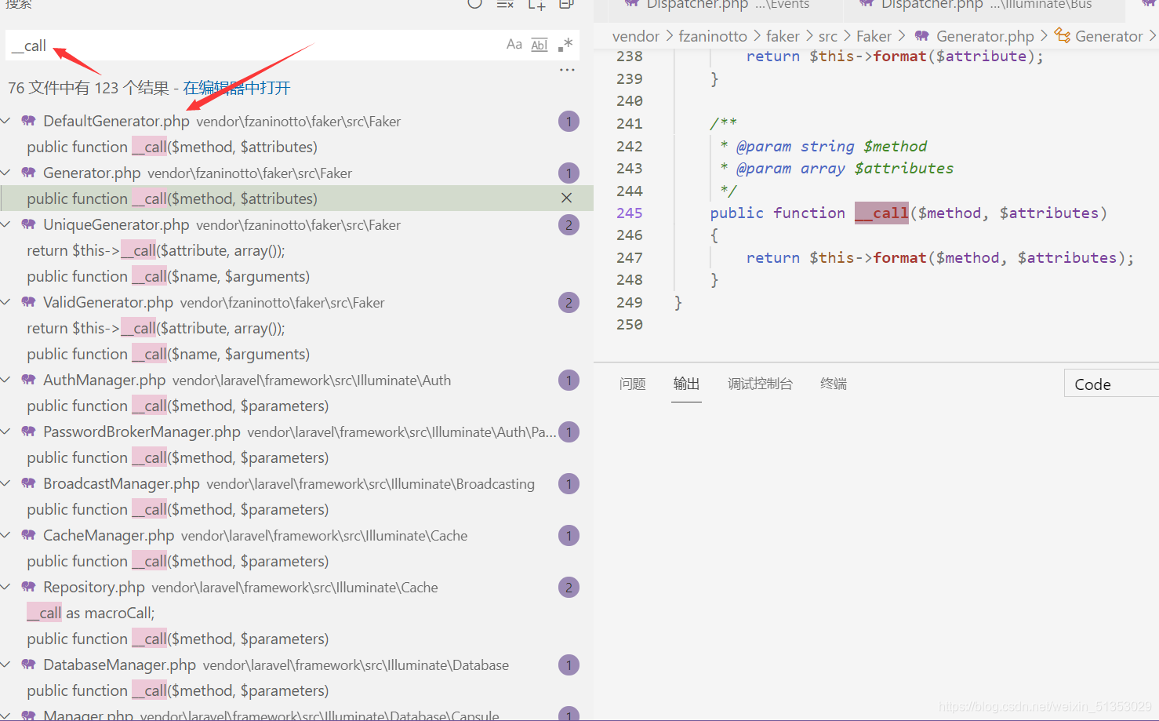Click match count badge for UniqueGenerator.php

click(x=569, y=225)
